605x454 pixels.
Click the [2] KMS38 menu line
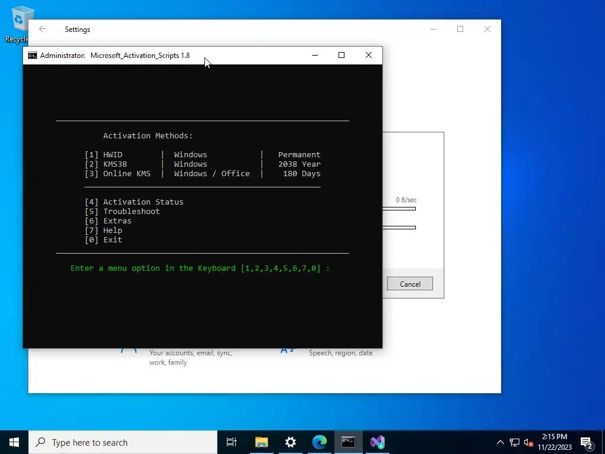click(x=203, y=164)
